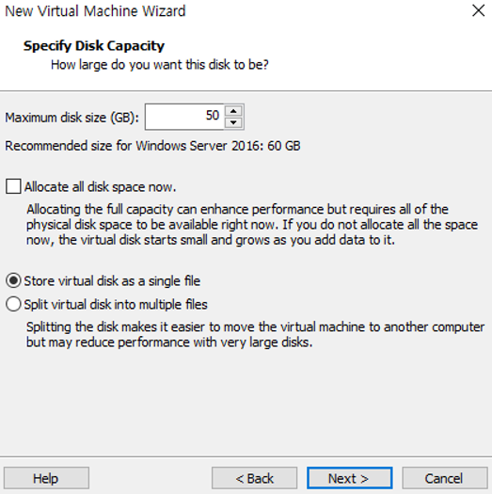Open Help for the wizard
This screenshot has height=494, width=492.
(x=46, y=478)
